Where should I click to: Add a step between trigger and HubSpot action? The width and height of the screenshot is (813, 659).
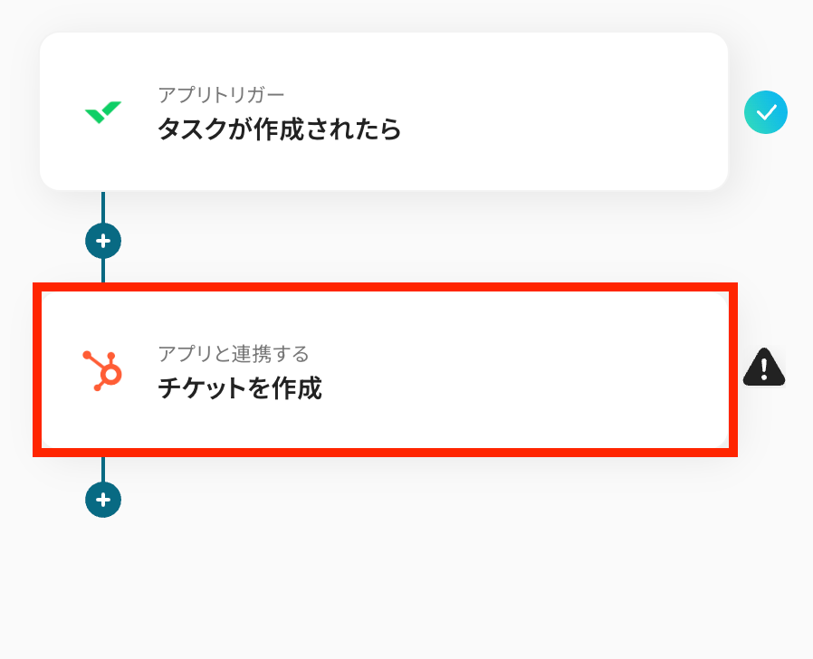pyautogui.click(x=103, y=241)
